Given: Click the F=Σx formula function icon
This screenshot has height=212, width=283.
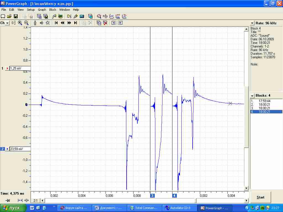Looking at the screenshot, I should [x=105, y=16].
